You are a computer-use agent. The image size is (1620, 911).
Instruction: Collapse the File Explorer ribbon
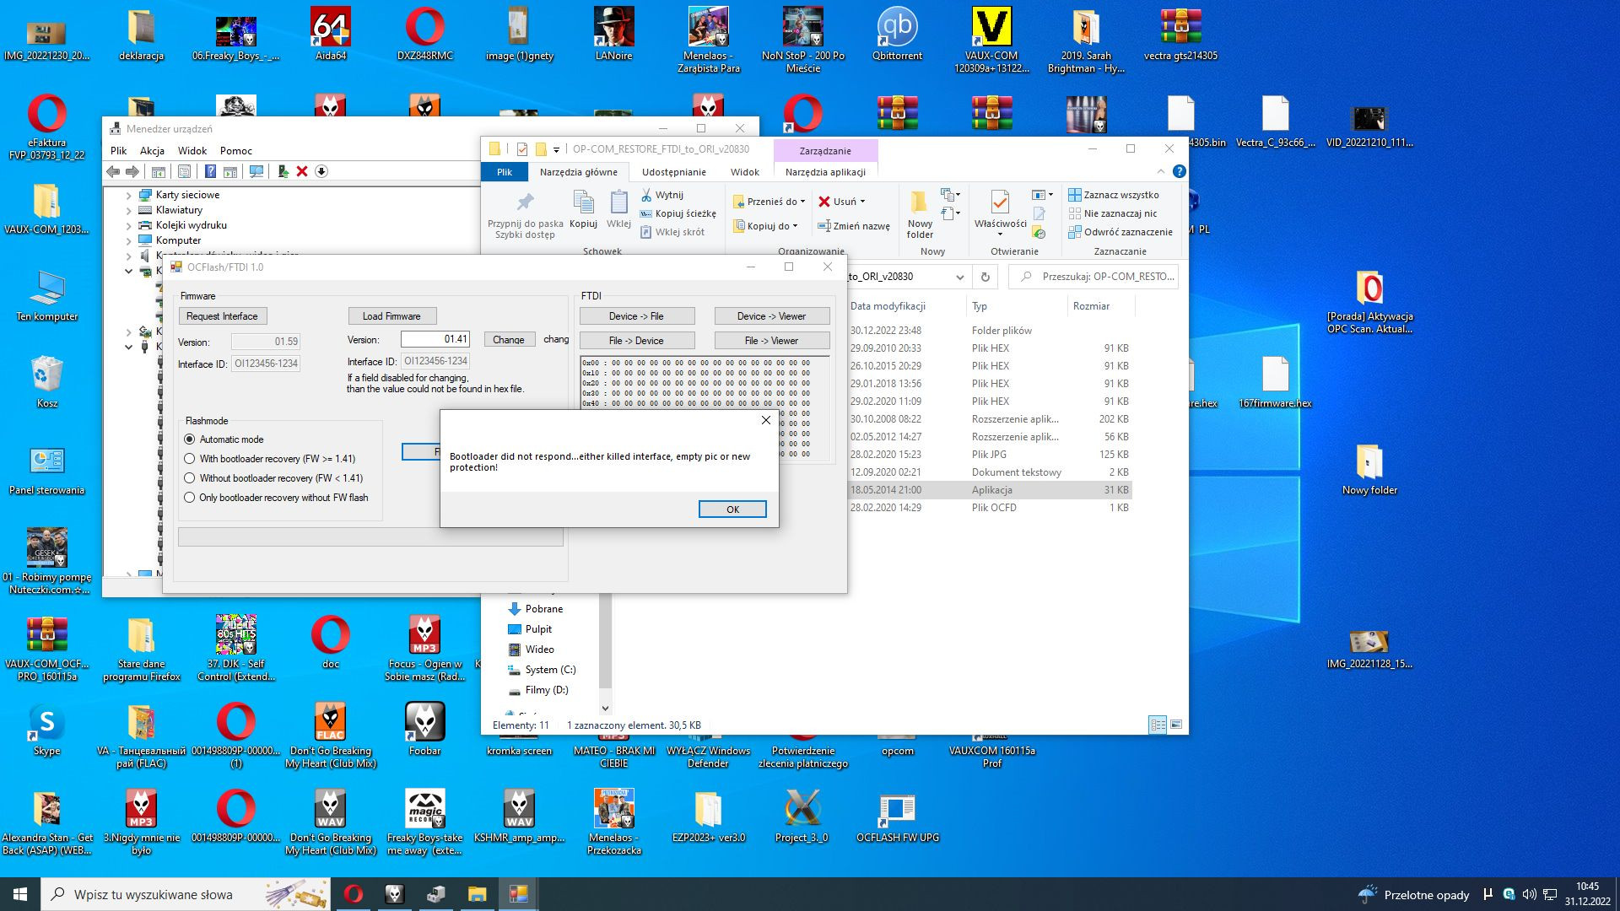coord(1161,171)
